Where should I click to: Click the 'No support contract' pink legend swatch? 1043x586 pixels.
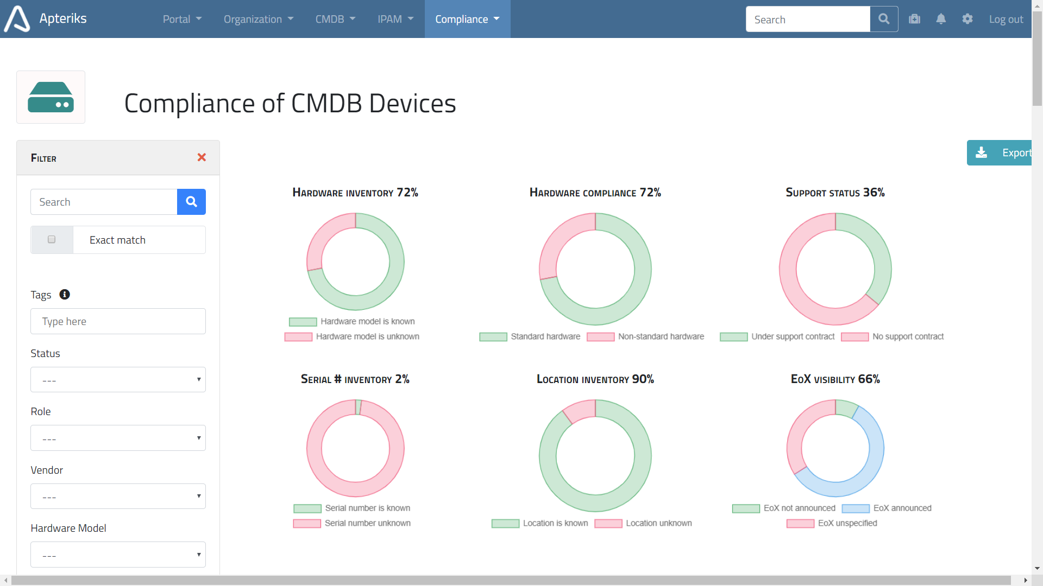854,337
